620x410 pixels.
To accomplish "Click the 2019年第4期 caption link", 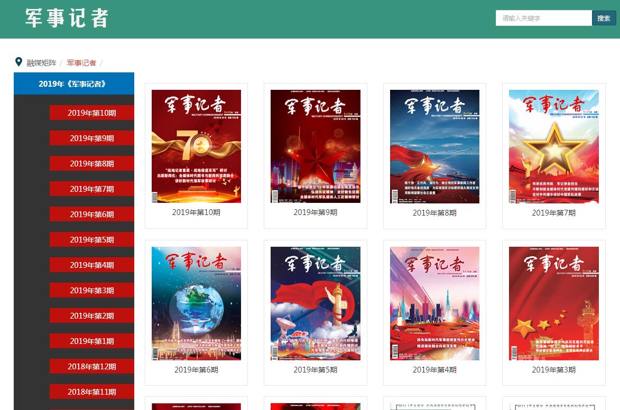I will click(x=434, y=370).
